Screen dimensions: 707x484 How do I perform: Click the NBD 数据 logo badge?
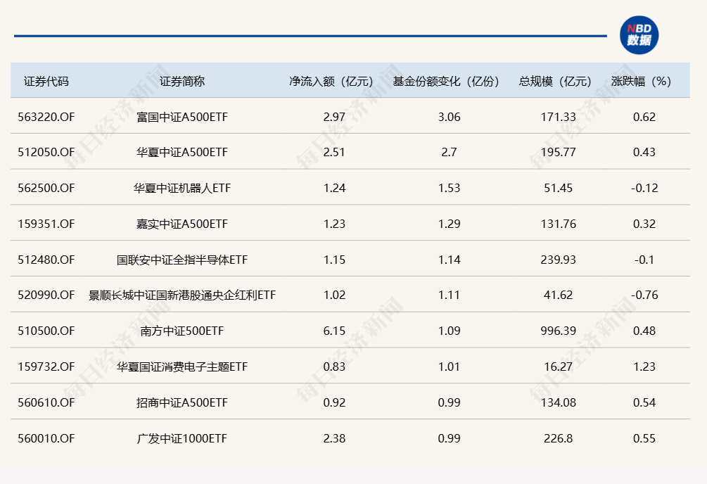pos(639,35)
